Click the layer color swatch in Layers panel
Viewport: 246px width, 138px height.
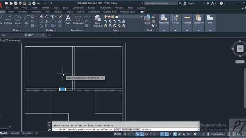click(x=116, y=16)
